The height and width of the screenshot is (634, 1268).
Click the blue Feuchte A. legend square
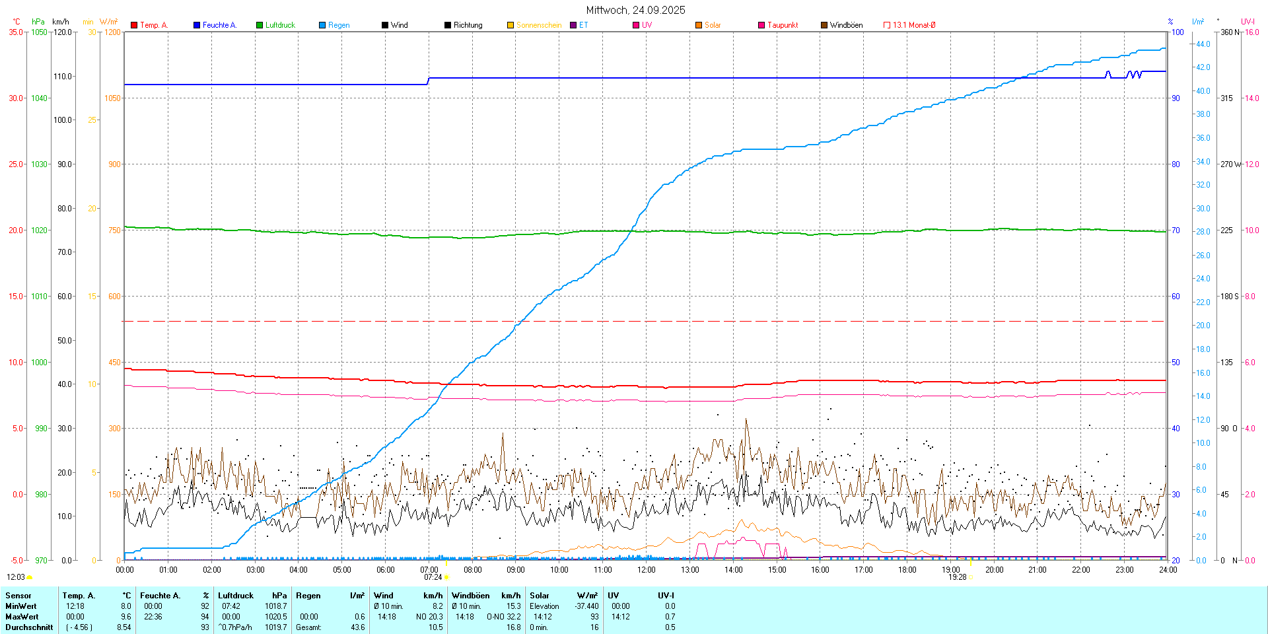pyautogui.click(x=197, y=25)
